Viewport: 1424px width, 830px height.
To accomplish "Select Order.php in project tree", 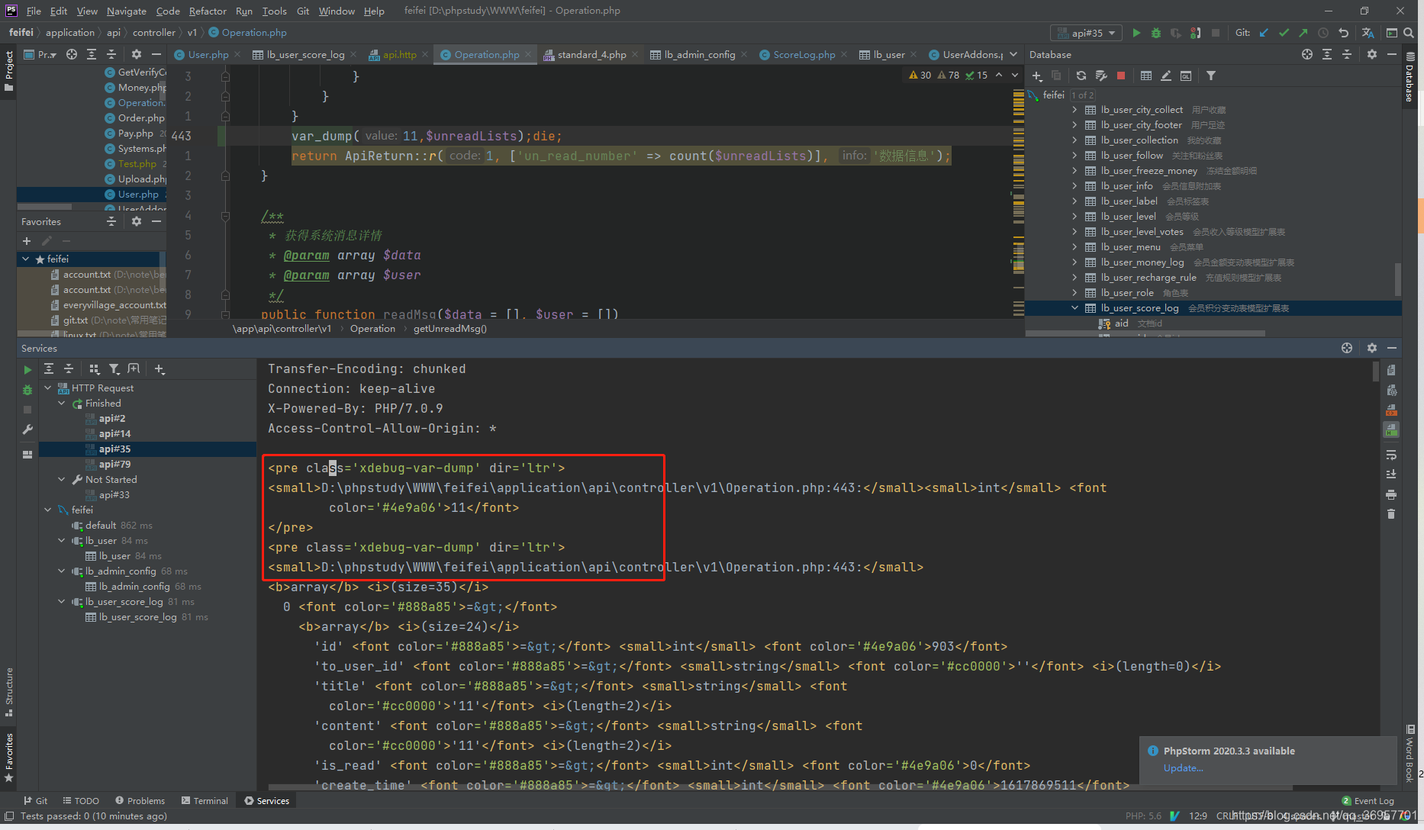I will pyautogui.click(x=141, y=118).
